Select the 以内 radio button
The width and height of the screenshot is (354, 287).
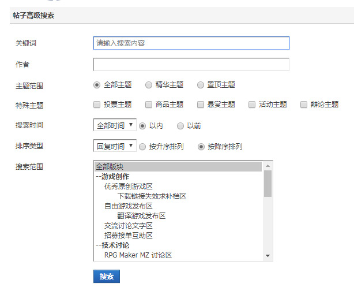point(142,126)
